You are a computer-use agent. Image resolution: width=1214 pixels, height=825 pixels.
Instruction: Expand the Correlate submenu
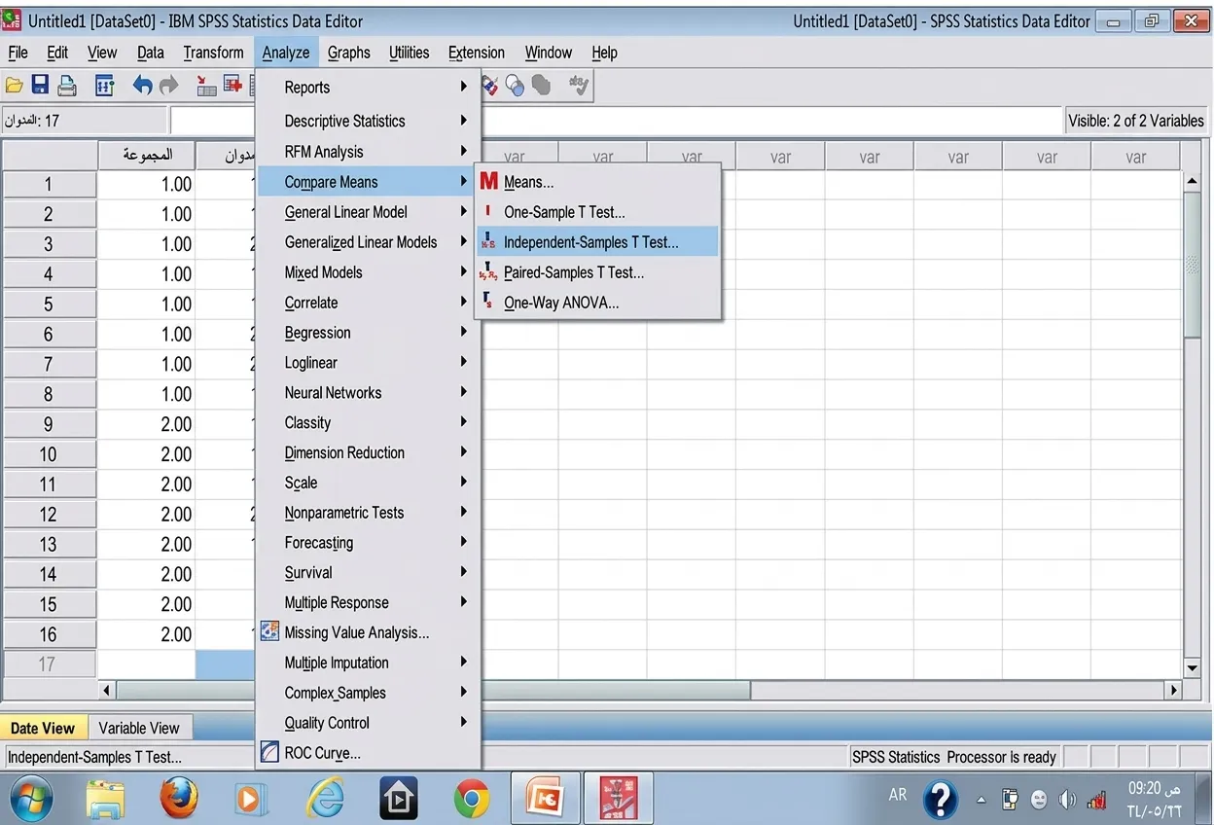[x=368, y=303]
